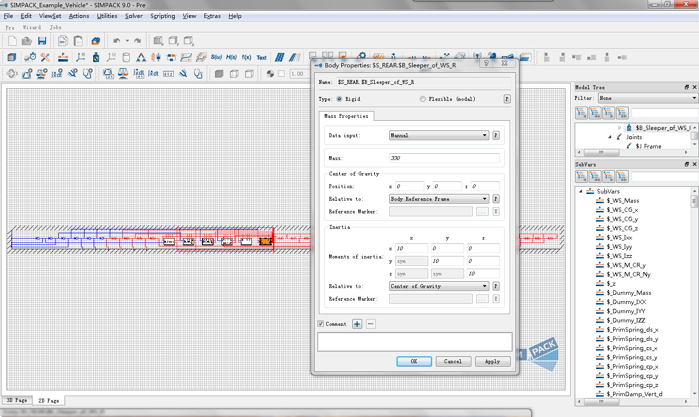699x417 pixels.
Task: Open the Scripting menu
Action: [x=163, y=16]
